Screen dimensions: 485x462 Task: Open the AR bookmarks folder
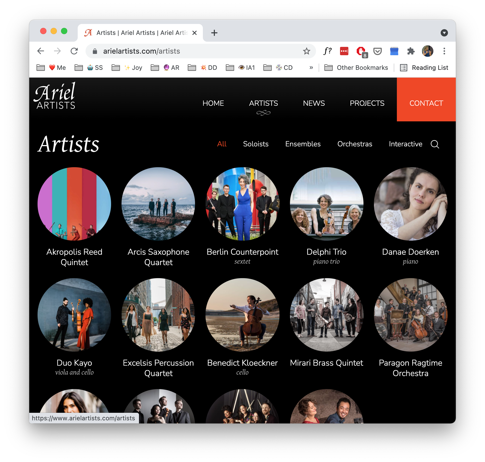(165, 68)
